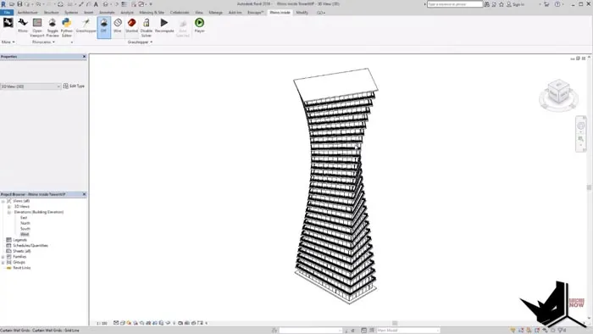Select Schedules/Quantities in Project Browser
The height and width of the screenshot is (334, 593).
[x=30, y=246]
